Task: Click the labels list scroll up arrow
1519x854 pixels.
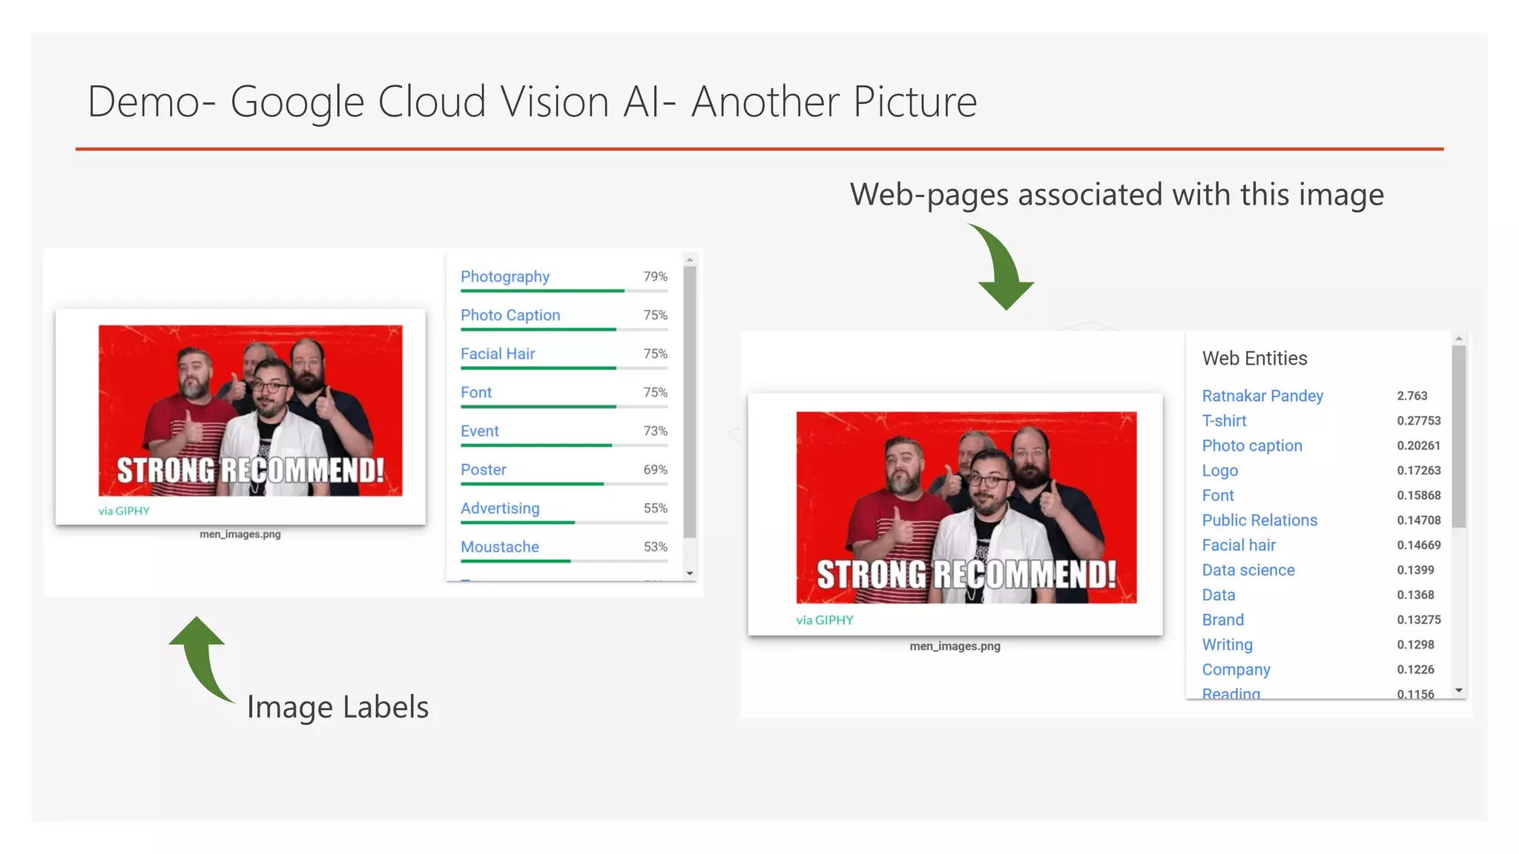Action: point(690,260)
